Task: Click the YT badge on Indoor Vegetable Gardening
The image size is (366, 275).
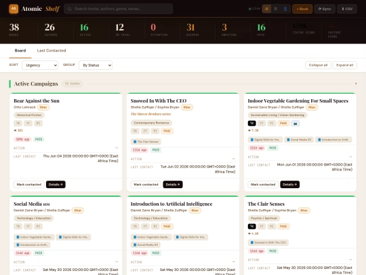Action: point(262,123)
